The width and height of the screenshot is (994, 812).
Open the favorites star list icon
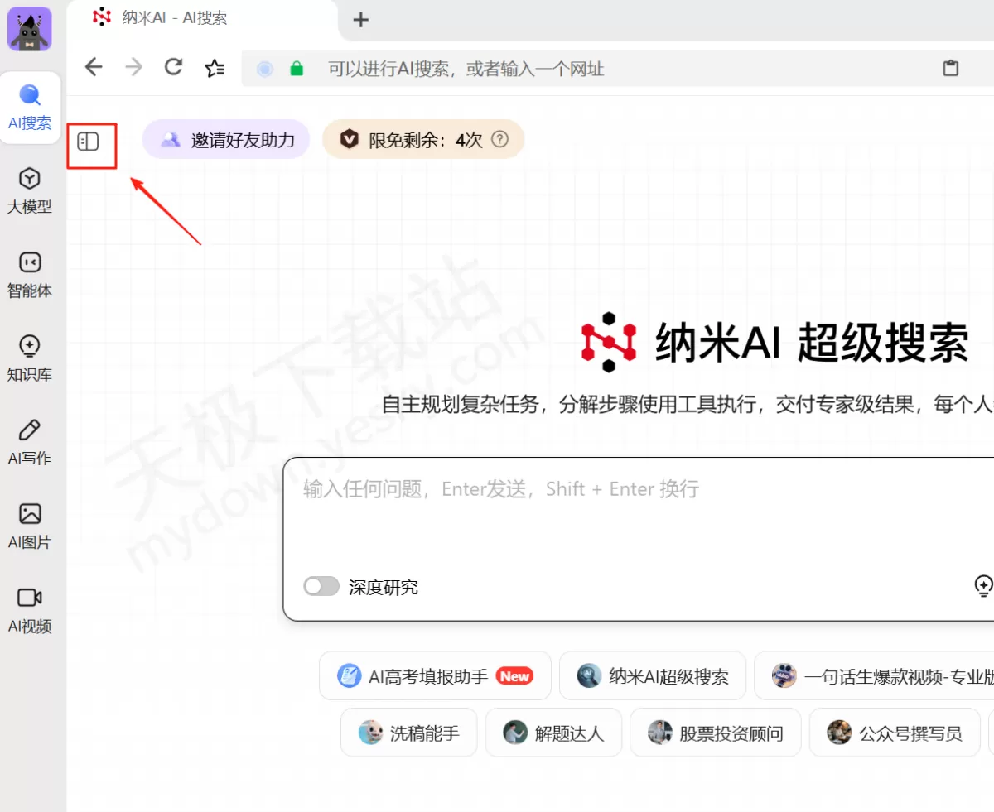(215, 68)
